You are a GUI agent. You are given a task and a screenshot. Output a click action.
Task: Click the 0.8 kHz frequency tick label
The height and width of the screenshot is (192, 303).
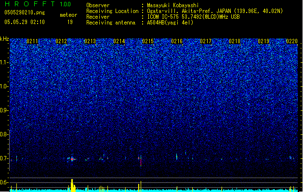[4, 134]
